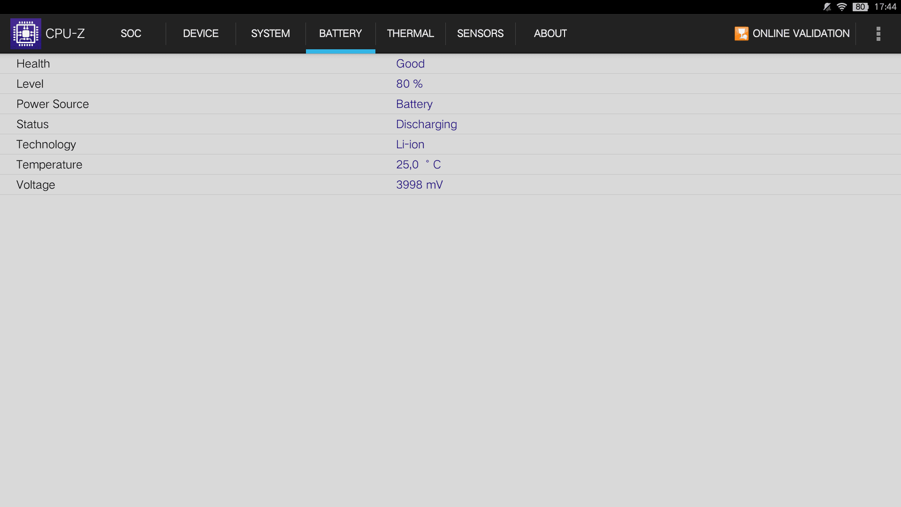This screenshot has height=507, width=901.
Task: Tap the muted notifications status icon
Action: [x=827, y=7]
